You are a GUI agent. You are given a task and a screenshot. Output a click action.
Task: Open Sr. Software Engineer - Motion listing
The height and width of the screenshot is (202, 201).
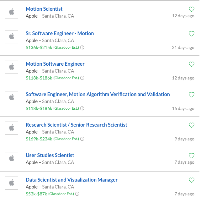pyautogui.click(x=60, y=34)
